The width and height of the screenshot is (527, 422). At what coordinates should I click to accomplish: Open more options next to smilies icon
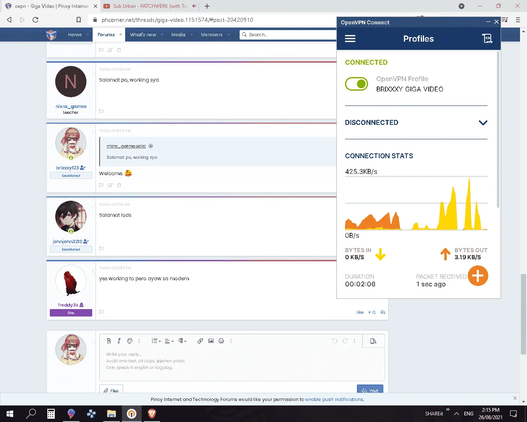click(231, 341)
